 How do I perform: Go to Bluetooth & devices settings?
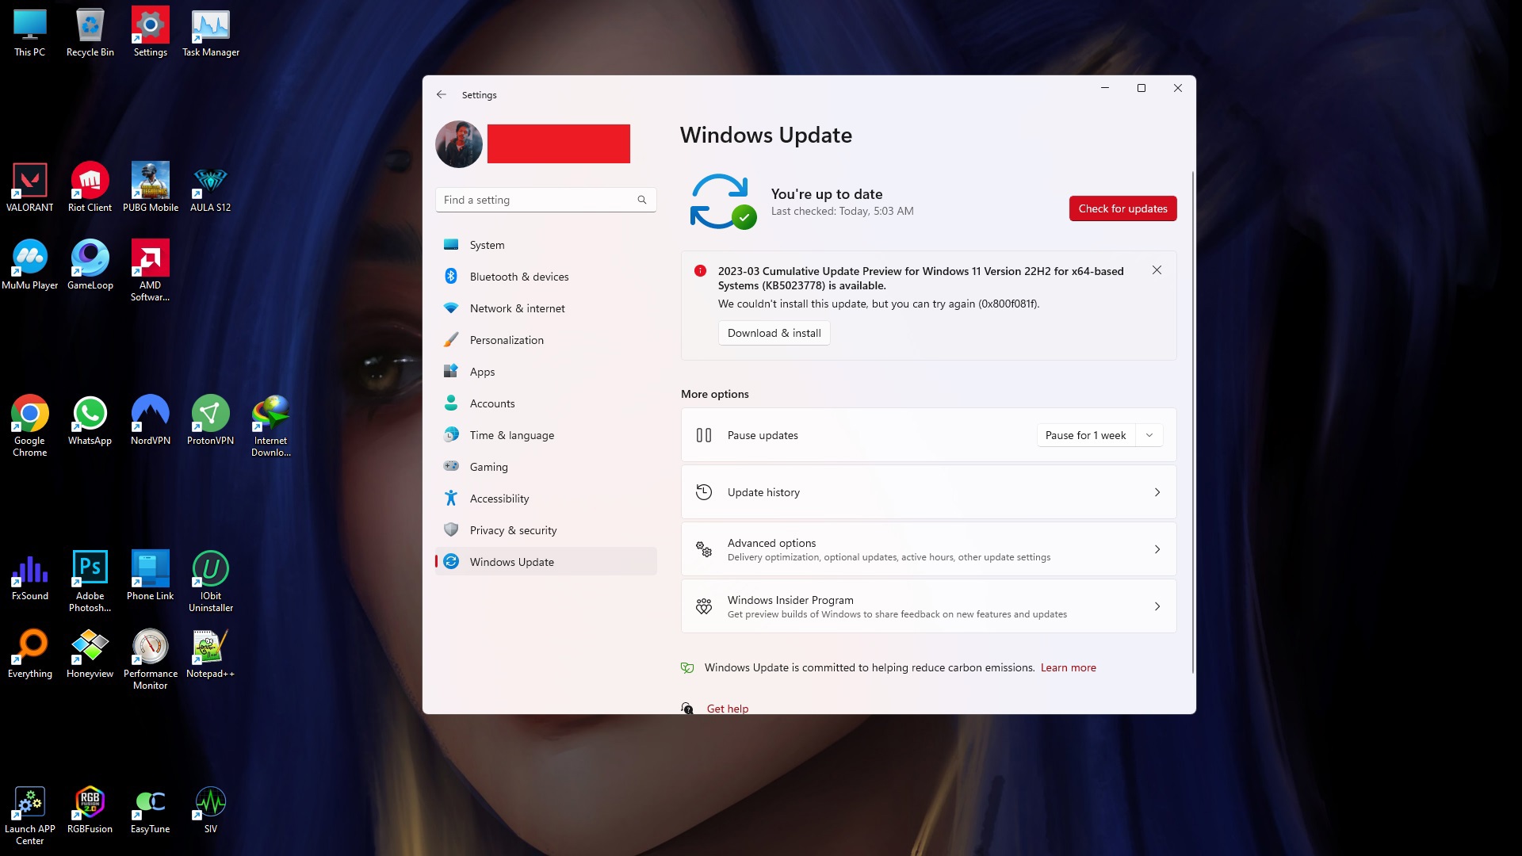point(546,277)
